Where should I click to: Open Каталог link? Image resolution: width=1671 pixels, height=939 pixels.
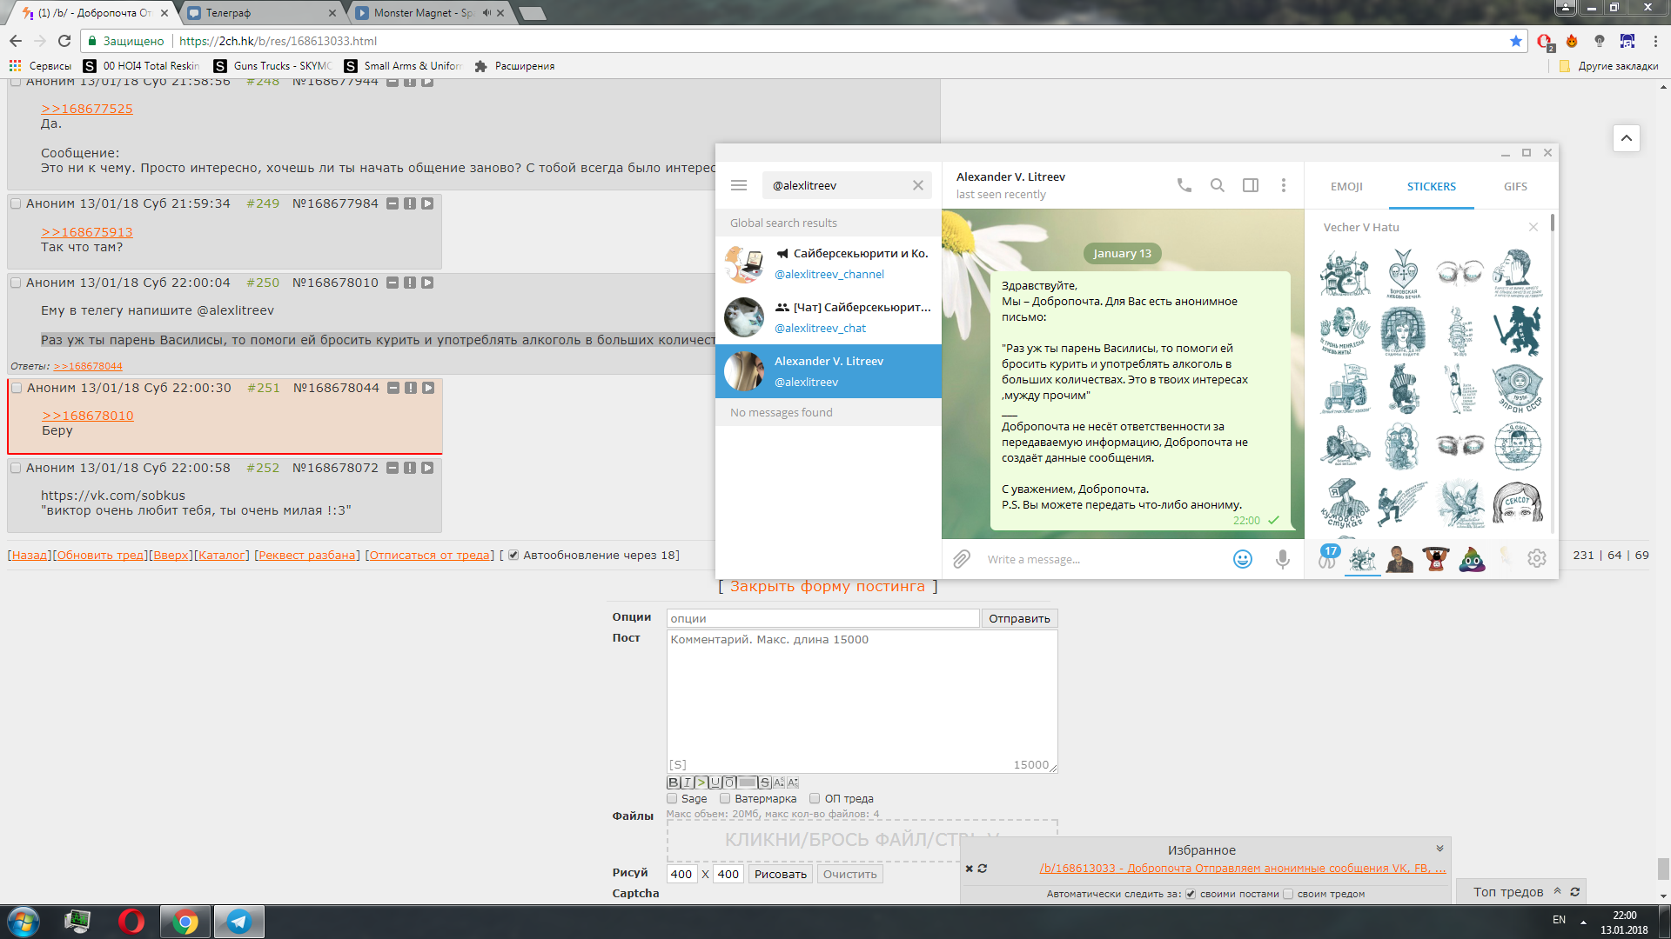coord(222,555)
